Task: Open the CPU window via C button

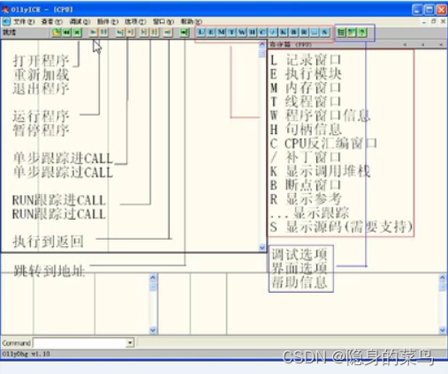Action: 262,33
